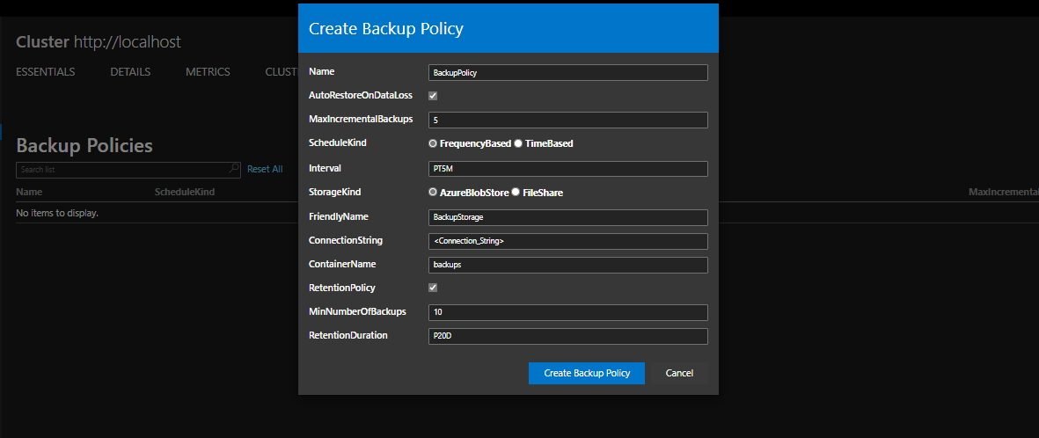The height and width of the screenshot is (438, 1039).
Task: Edit the Interval field showing PT5M
Action: tap(567, 169)
